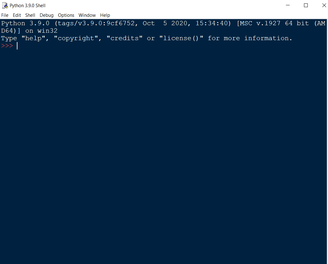Click the red >>> prompt

[7, 46]
